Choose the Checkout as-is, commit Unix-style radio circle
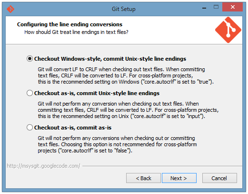 30,93
